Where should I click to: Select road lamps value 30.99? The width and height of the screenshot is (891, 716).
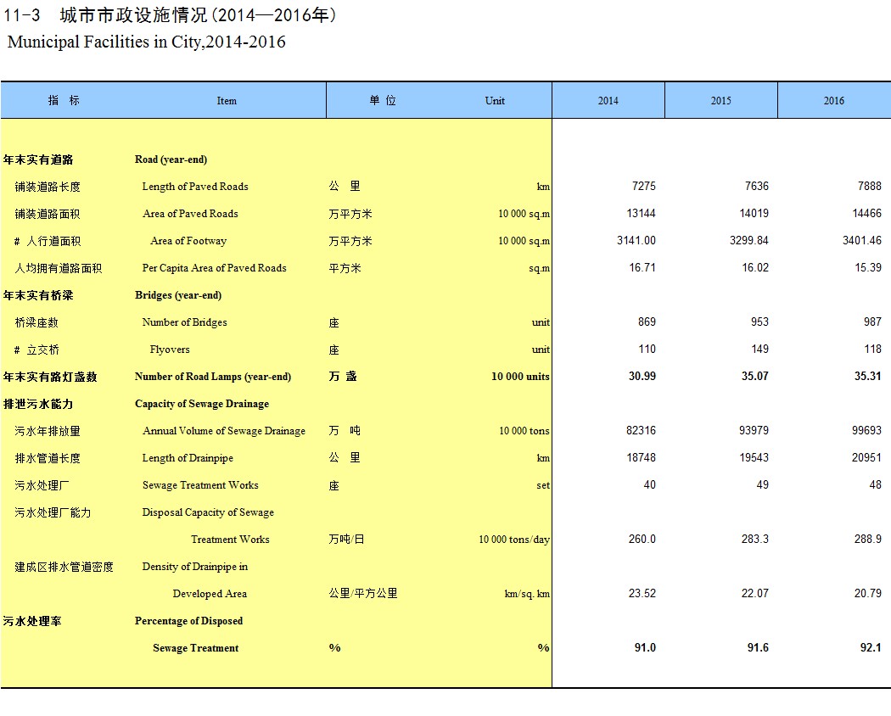[x=642, y=376]
